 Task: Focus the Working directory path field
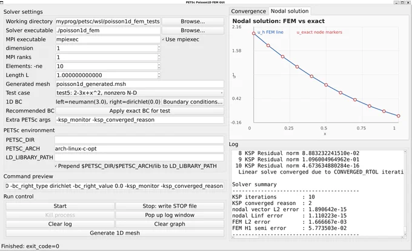click(108, 22)
